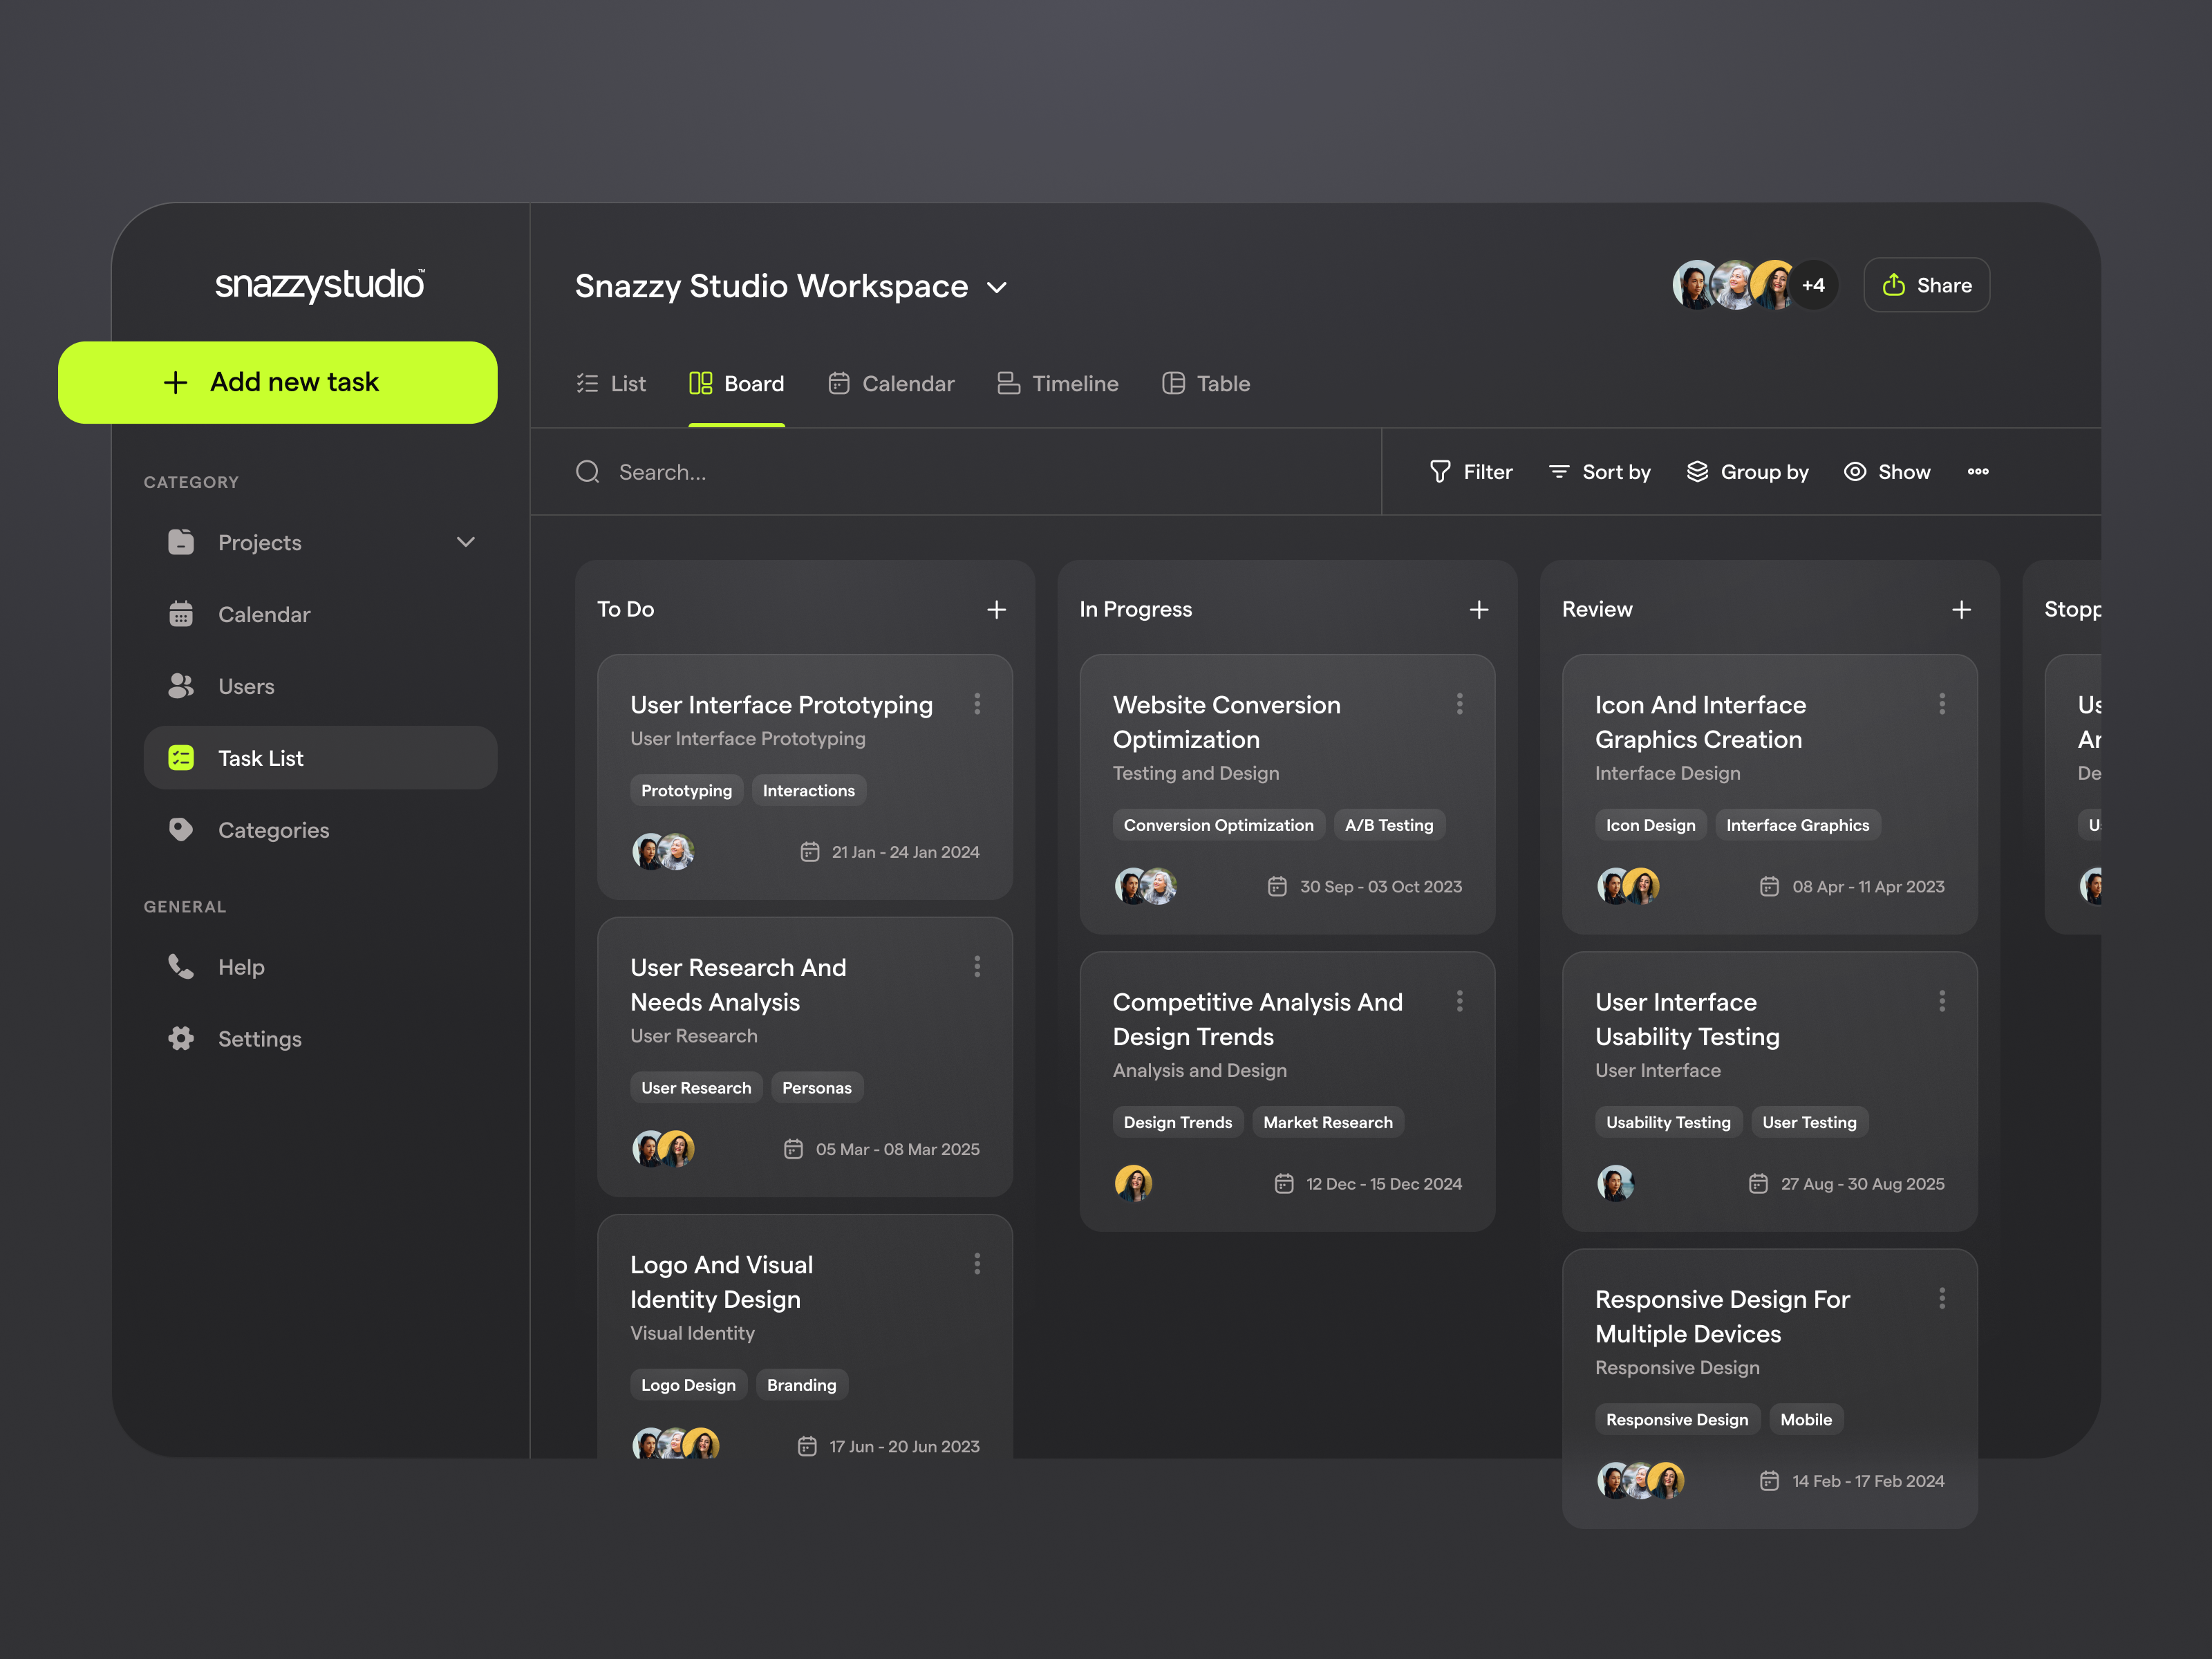
Task: Open Icon And Interface Graphics Creation menu
Action: click(1942, 704)
